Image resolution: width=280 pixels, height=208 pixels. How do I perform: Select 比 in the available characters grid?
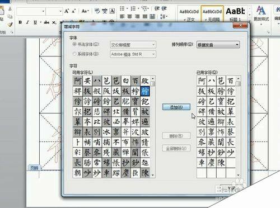(97, 121)
